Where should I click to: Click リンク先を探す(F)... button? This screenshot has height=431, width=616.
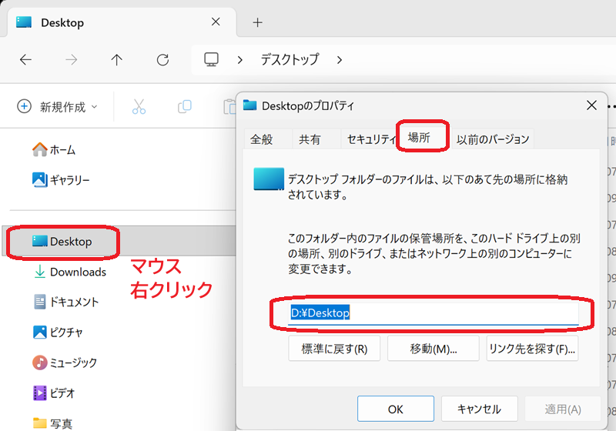coord(532,348)
